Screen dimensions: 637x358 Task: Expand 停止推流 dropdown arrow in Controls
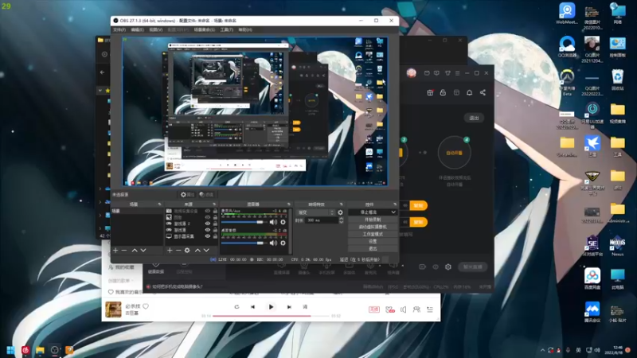tap(393, 212)
